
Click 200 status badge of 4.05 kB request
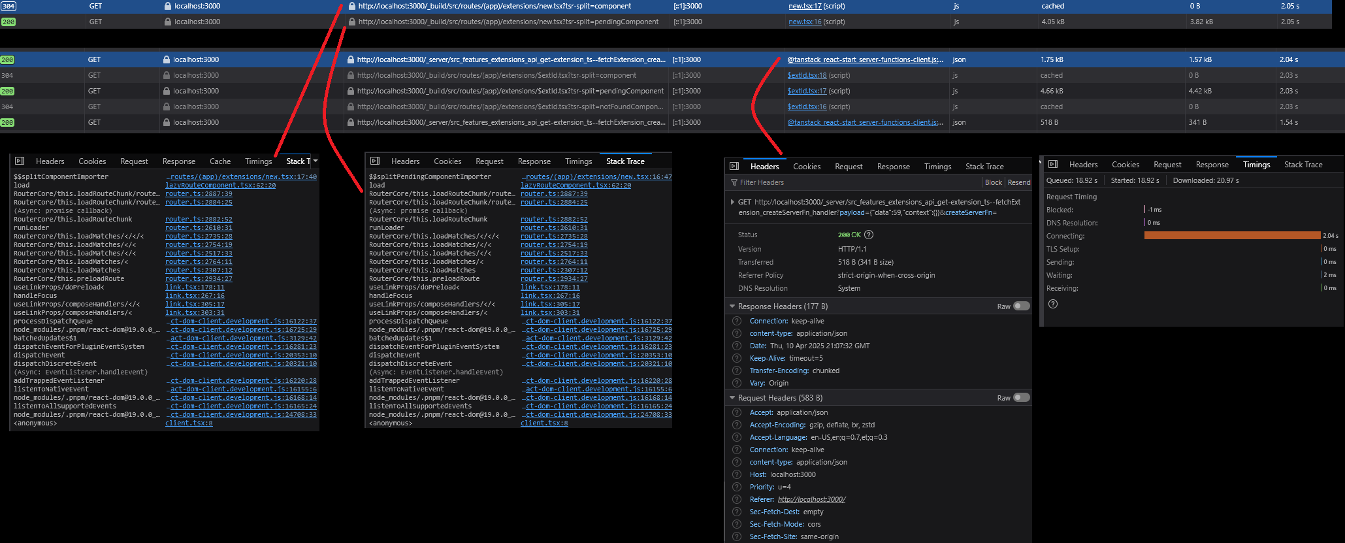pyautogui.click(x=8, y=22)
